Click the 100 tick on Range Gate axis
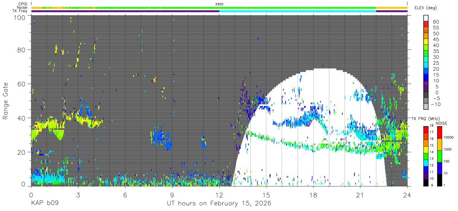This screenshot has height=211, width=458. coord(19,17)
